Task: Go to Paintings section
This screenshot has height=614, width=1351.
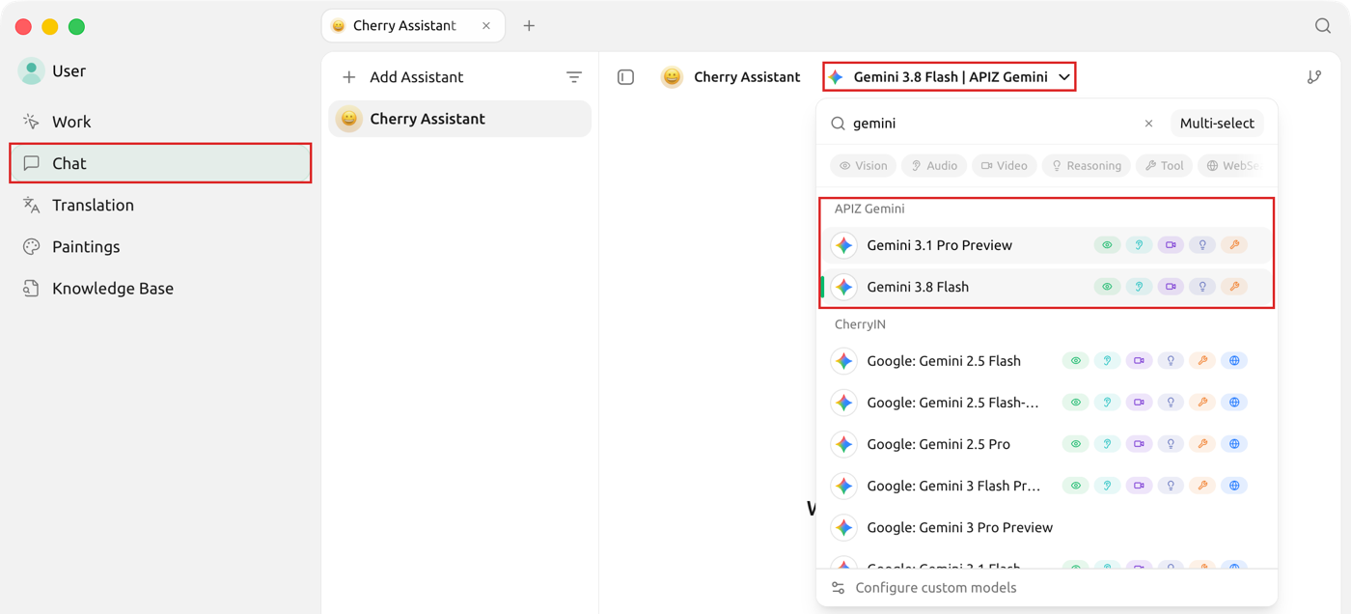Action: point(160,246)
